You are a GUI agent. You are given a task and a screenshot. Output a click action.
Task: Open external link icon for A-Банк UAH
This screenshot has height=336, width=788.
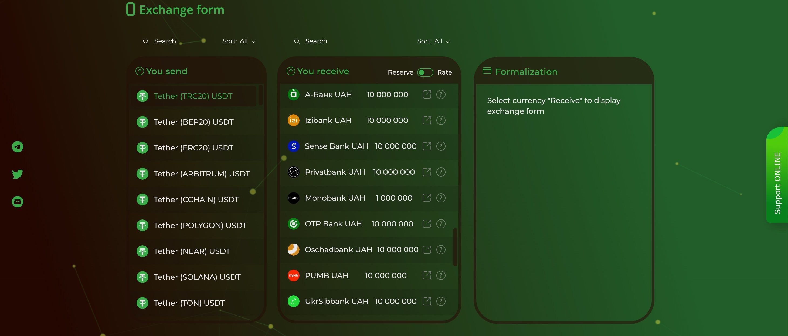point(427,94)
